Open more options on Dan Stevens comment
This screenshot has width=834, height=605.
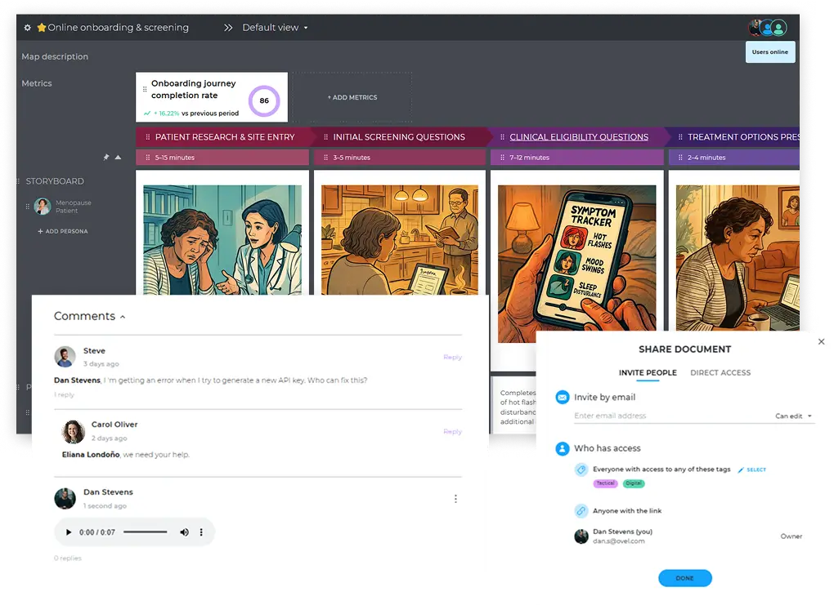click(455, 499)
